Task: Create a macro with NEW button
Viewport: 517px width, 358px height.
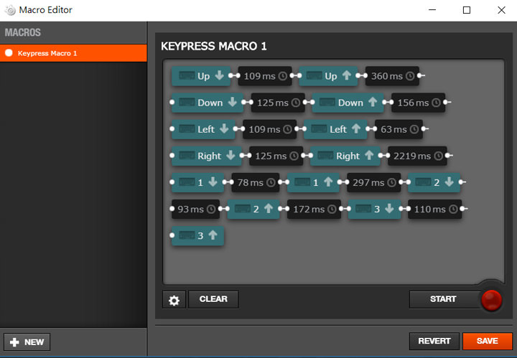Action: (x=27, y=342)
